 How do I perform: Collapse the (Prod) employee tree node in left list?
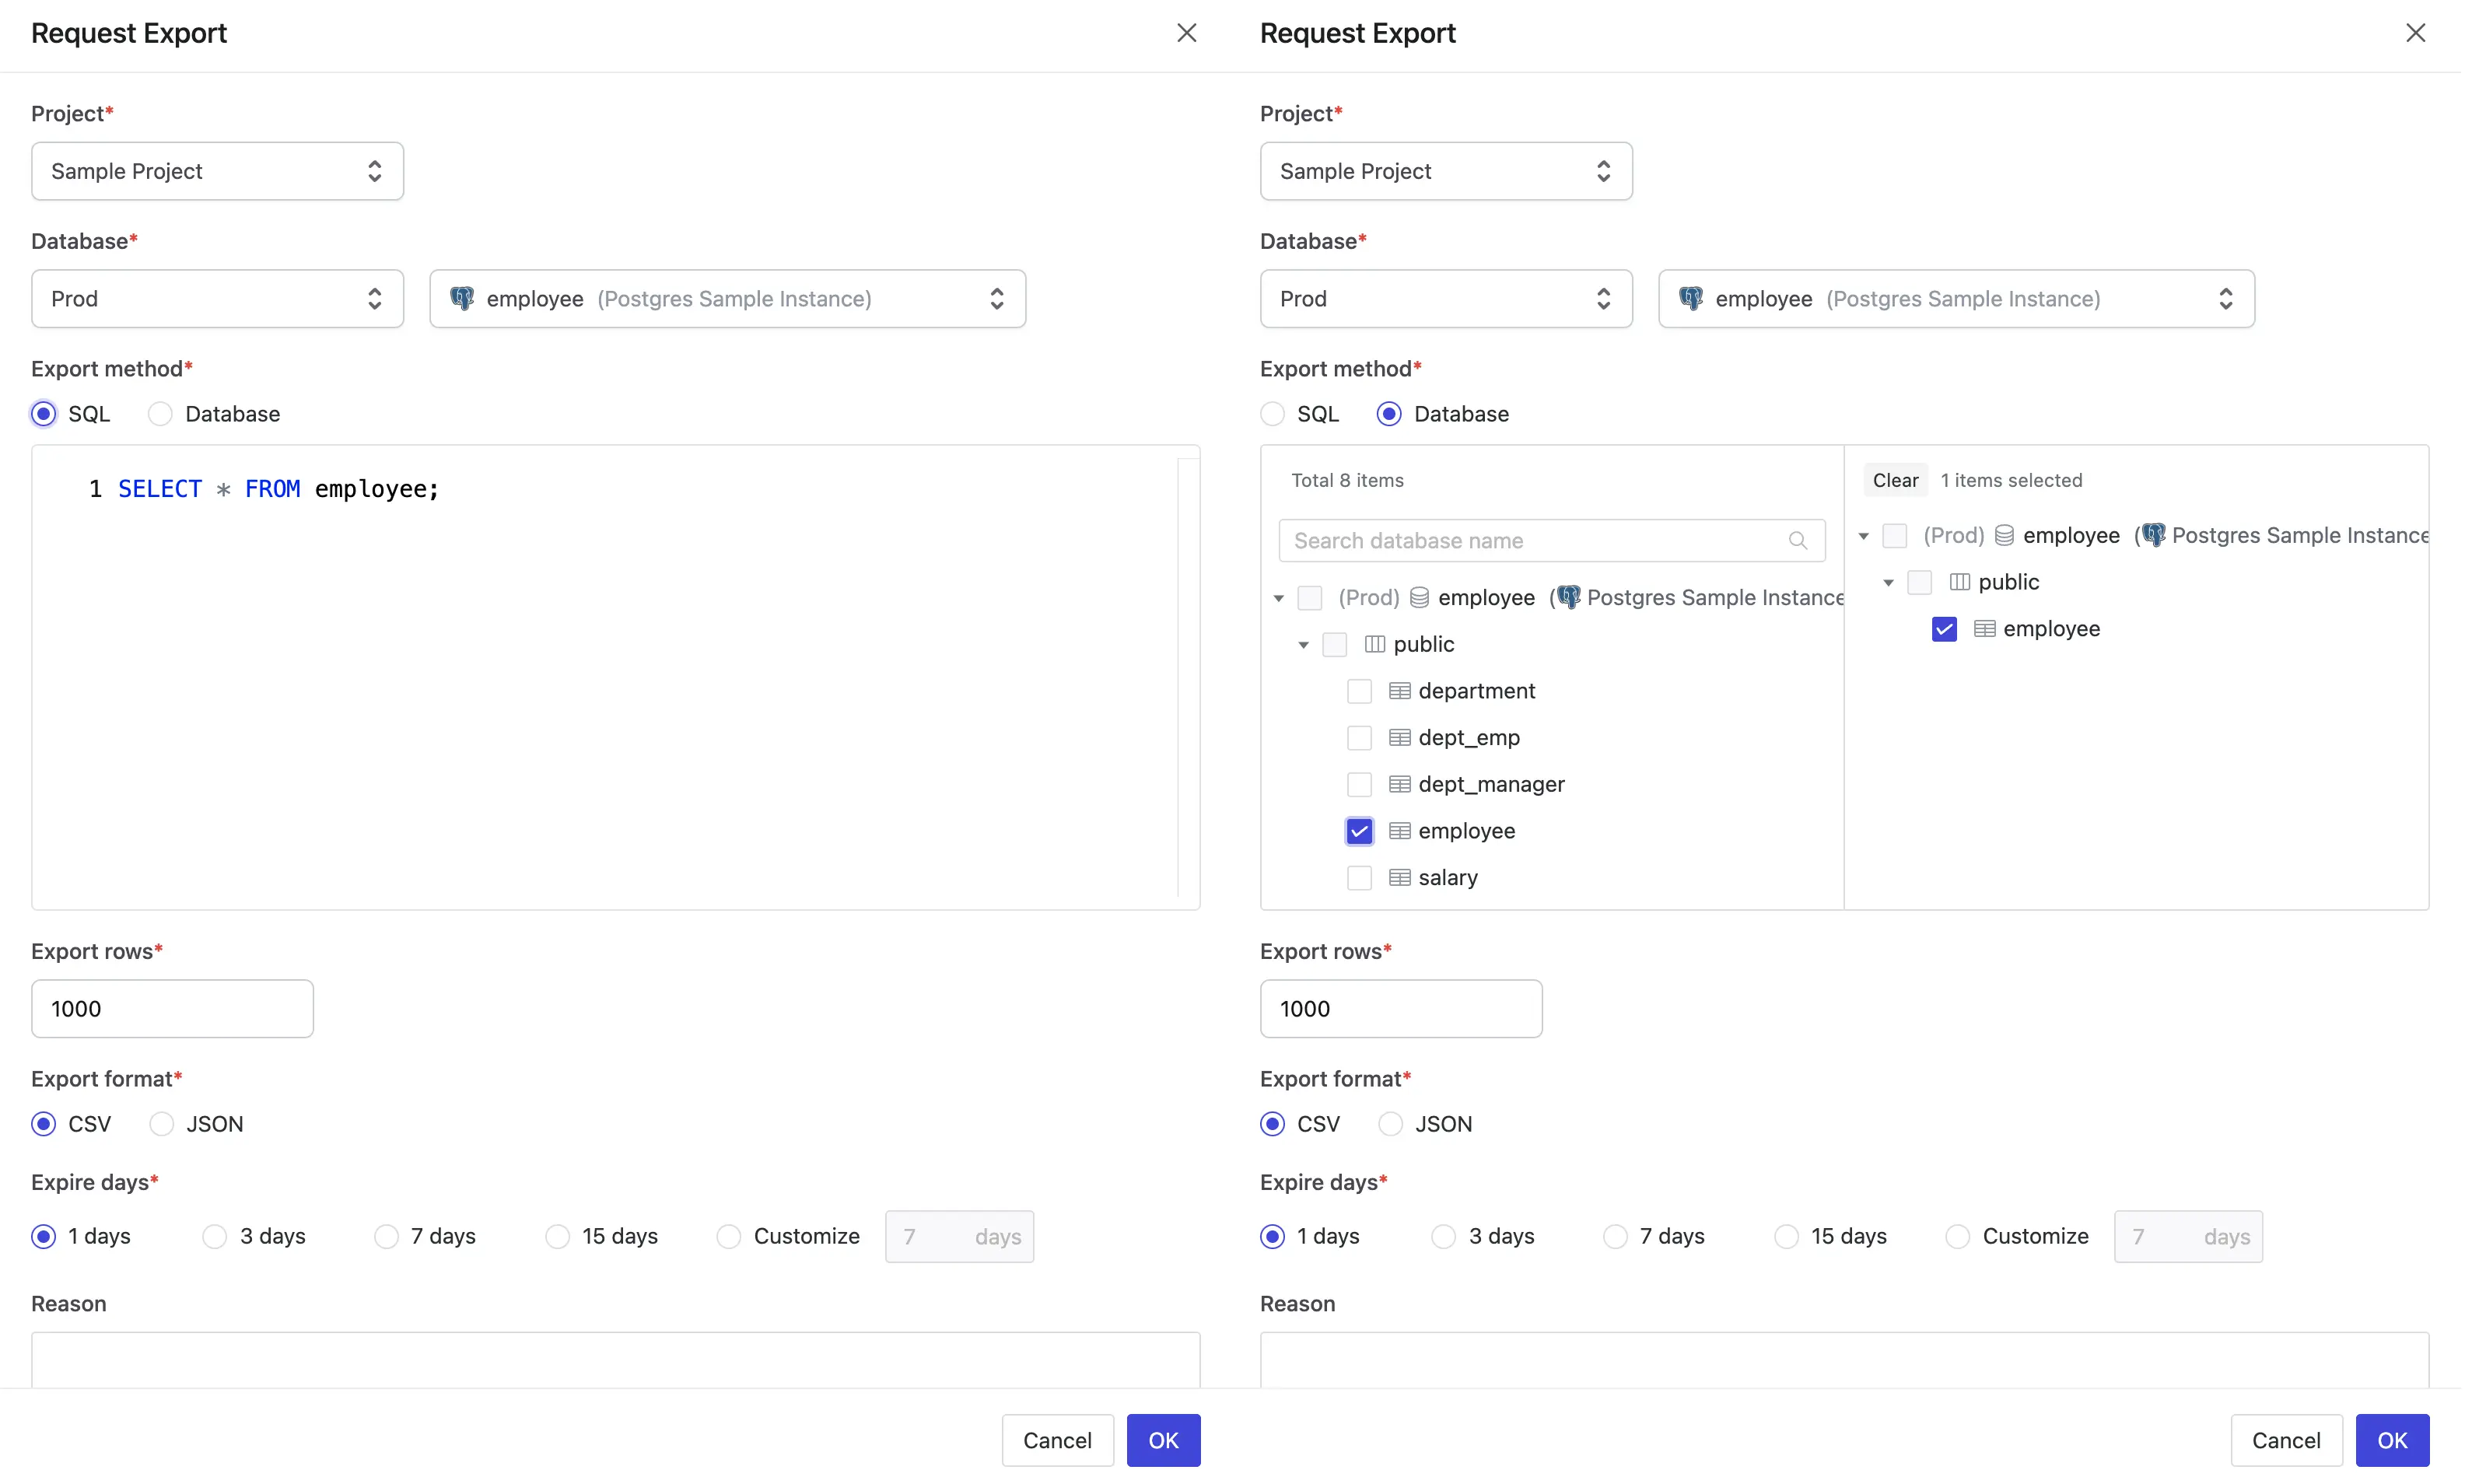pos(1279,598)
